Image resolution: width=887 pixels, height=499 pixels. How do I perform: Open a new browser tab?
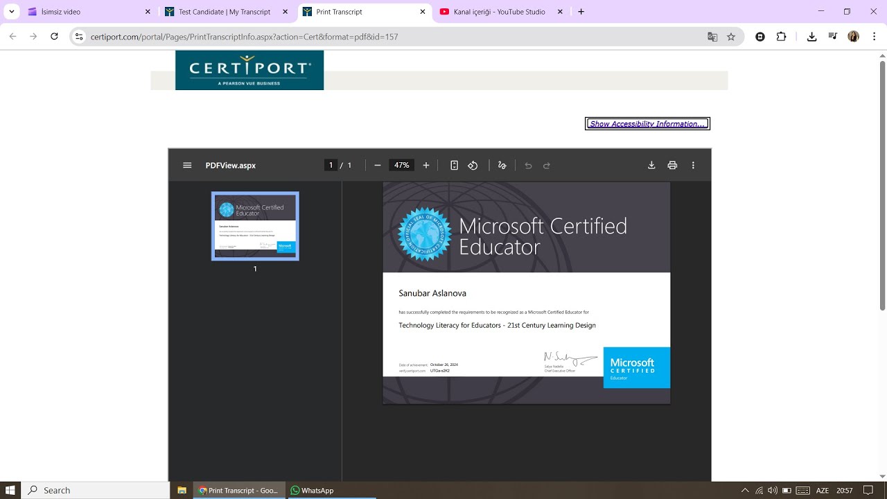click(581, 12)
